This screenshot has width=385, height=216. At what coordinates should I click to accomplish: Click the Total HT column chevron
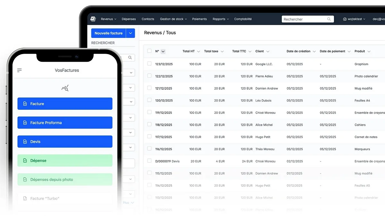[x=198, y=52]
